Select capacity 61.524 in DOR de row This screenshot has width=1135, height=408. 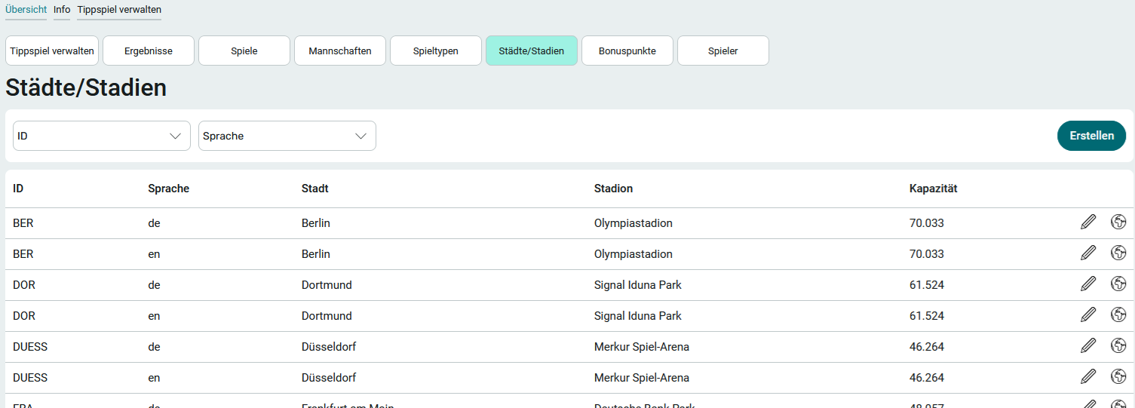(x=927, y=285)
